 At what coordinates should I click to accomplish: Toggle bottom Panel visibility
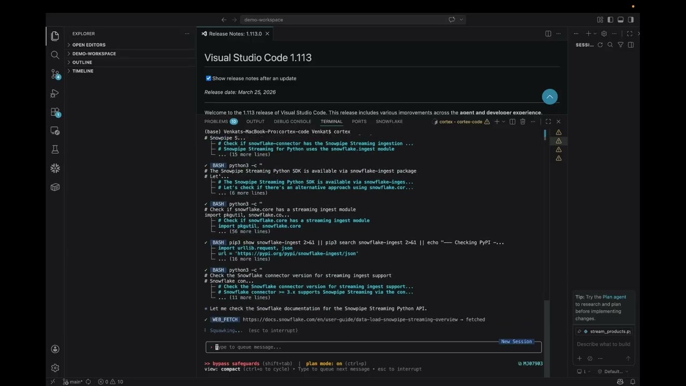coord(621,20)
